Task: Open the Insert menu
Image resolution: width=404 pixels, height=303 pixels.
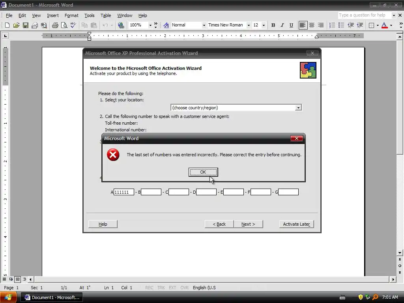Action: tap(53, 15)
